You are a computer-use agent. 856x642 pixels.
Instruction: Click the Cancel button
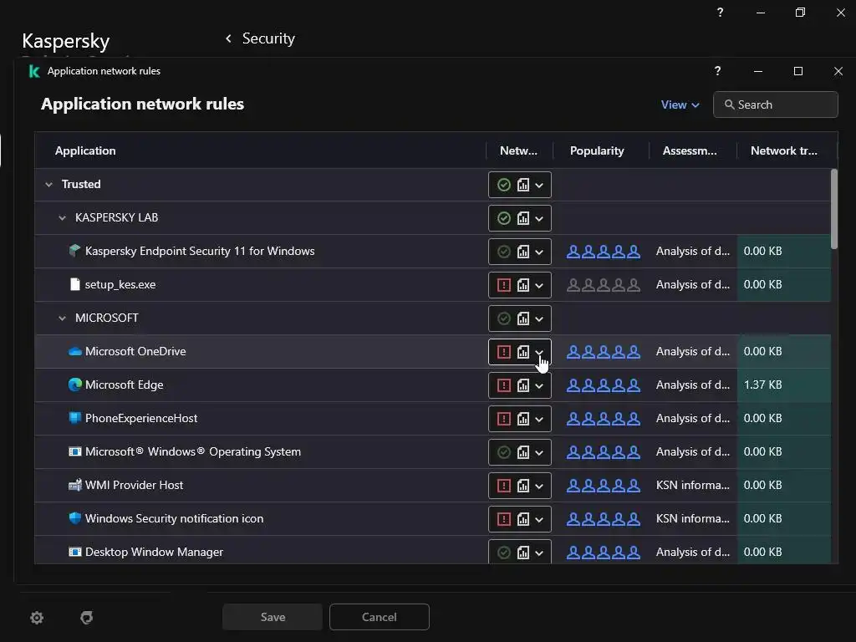click(x=379, y=617)
